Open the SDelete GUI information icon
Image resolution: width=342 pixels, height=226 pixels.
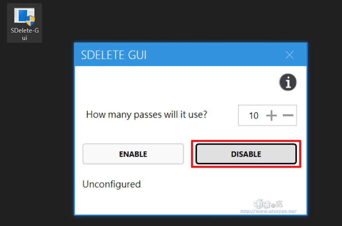[x=288, y=82]
